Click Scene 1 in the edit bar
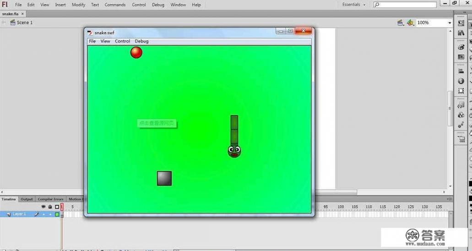 click(x=24, y=22)
